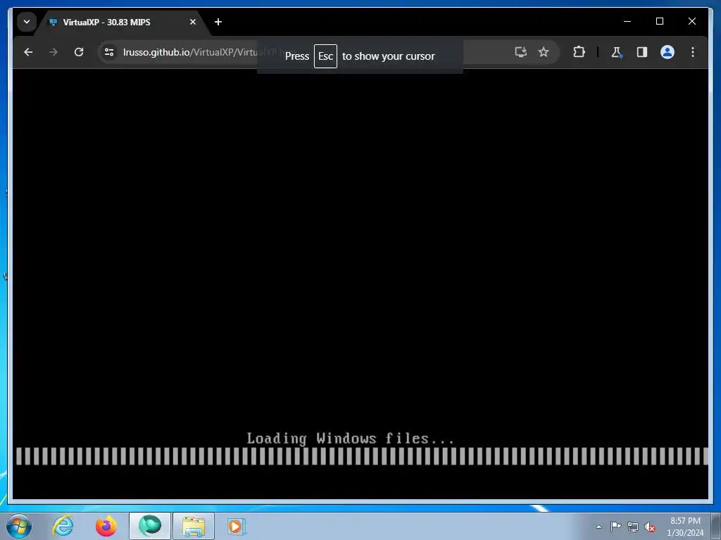Viewport: 721px width, 540px height.
Task: View site information icon in address bar
Action: [x=109, y=52]
